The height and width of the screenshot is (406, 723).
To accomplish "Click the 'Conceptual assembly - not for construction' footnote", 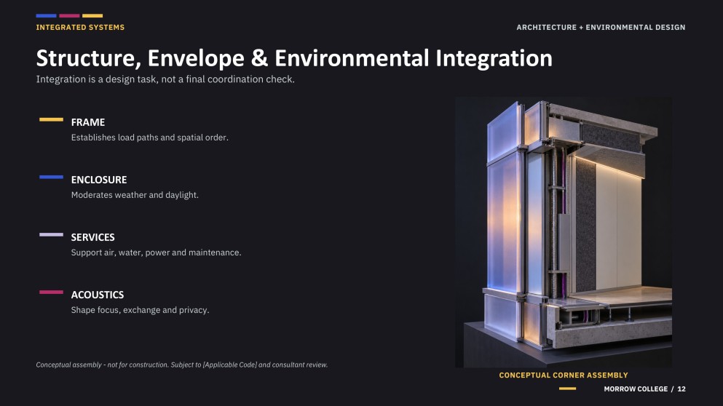I will pyautogui.click(x=182, y=365).
